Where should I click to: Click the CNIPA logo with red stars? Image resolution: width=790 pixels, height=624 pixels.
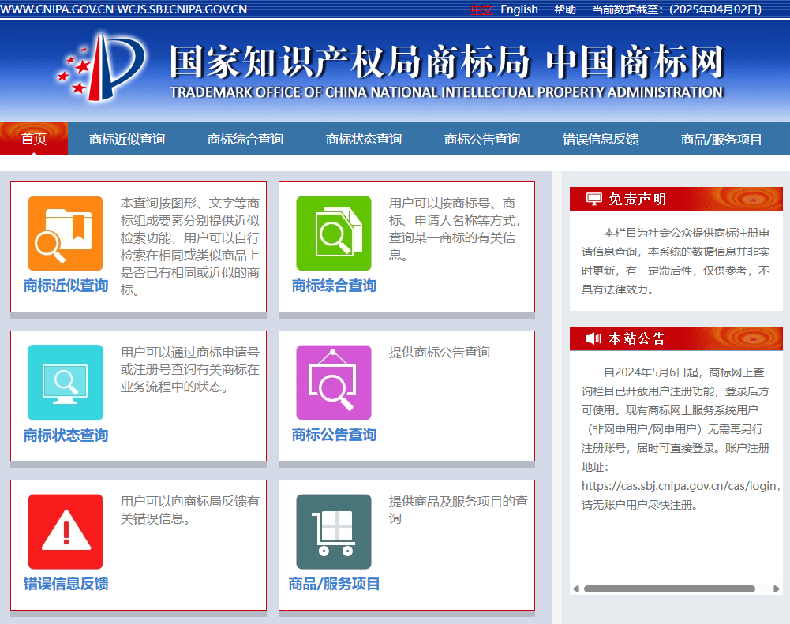(x=101, y=66)
